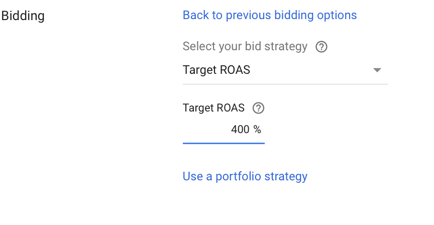This screenshot has width=434, height=225.
Task: Click the help icon next to Target ROAS label
Action: (258, 108)
